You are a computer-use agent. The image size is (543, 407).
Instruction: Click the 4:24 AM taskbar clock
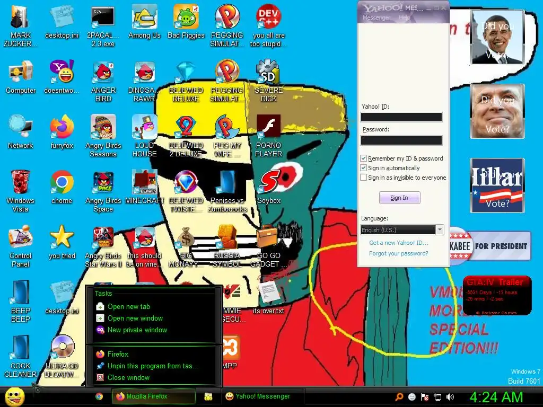pyautogui.click(x=496, y=397)
